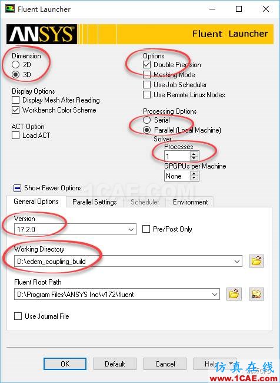
Task: Enable Display Mesh After Reading
Action: coord(16,100)
